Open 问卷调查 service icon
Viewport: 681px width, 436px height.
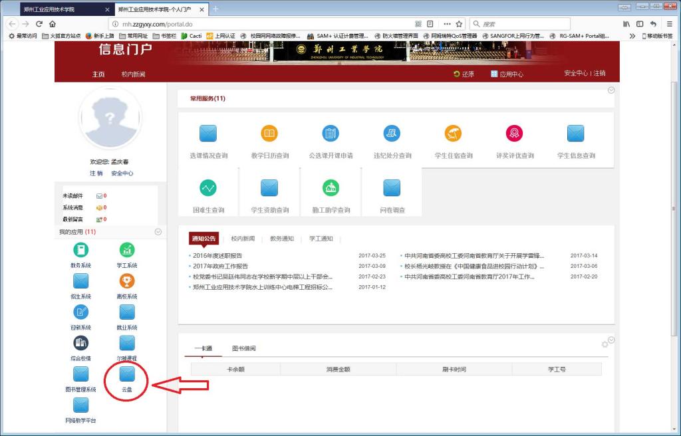pos(392,187)
